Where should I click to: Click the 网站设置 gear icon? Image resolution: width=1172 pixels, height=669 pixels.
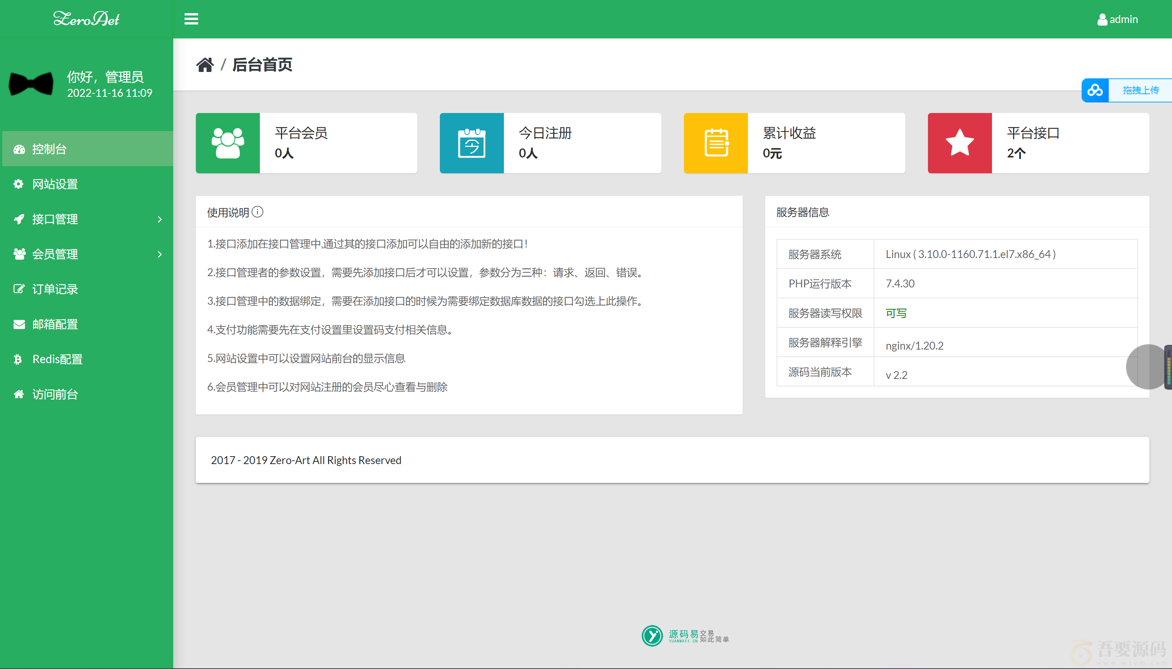point(18,184)
